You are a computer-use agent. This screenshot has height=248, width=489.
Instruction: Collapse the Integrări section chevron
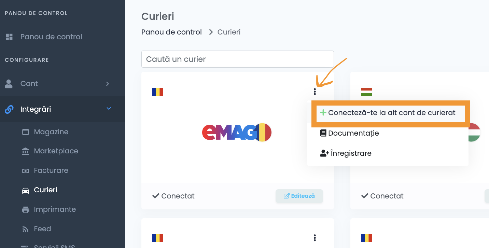(x=109, y=109)
